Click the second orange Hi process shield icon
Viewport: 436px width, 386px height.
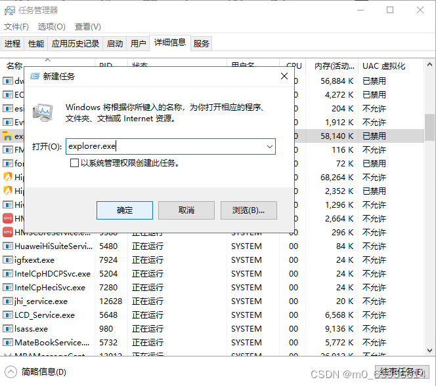click(7, 191)
